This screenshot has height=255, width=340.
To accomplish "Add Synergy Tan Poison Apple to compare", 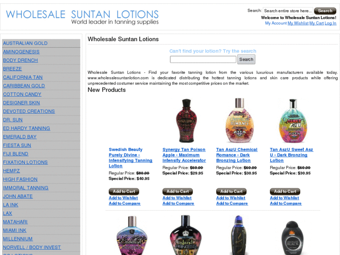I will pos(178,204).
